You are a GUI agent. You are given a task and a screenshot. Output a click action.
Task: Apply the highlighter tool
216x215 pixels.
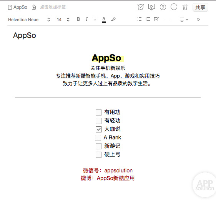coord(113,19)
